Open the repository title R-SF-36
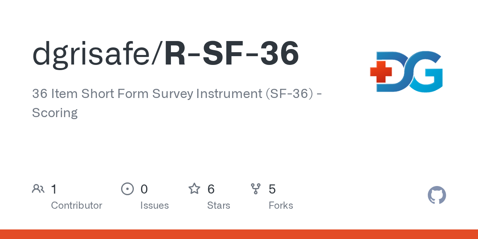The image size is (478, 239). tap(231, 54)
